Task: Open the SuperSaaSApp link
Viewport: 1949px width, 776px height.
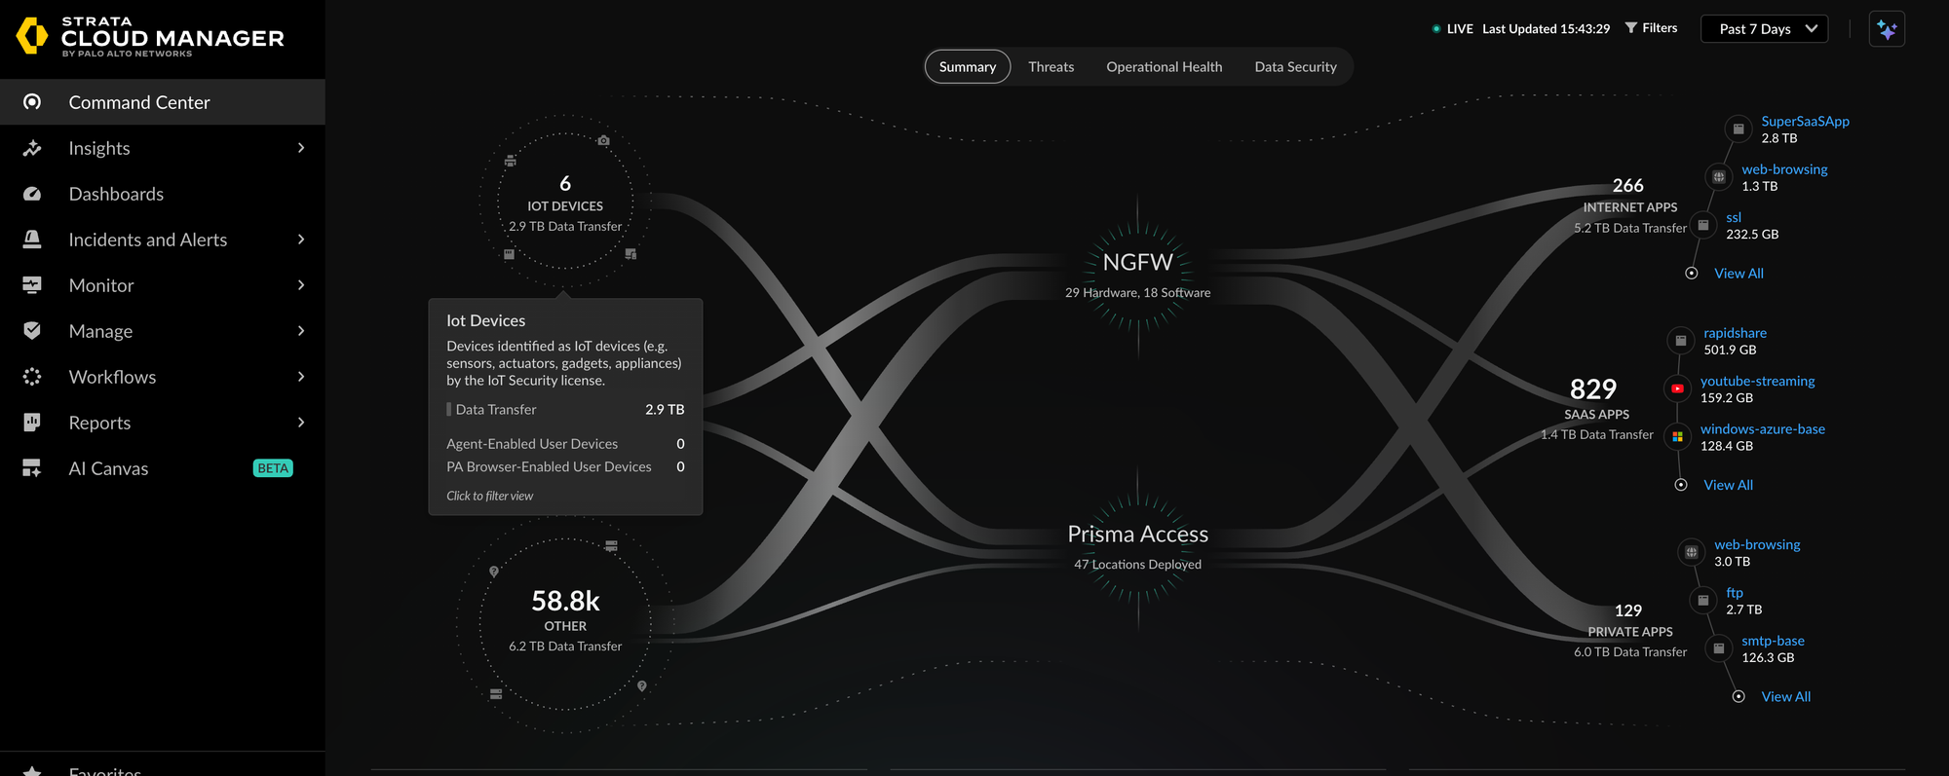Action: 1805,122
